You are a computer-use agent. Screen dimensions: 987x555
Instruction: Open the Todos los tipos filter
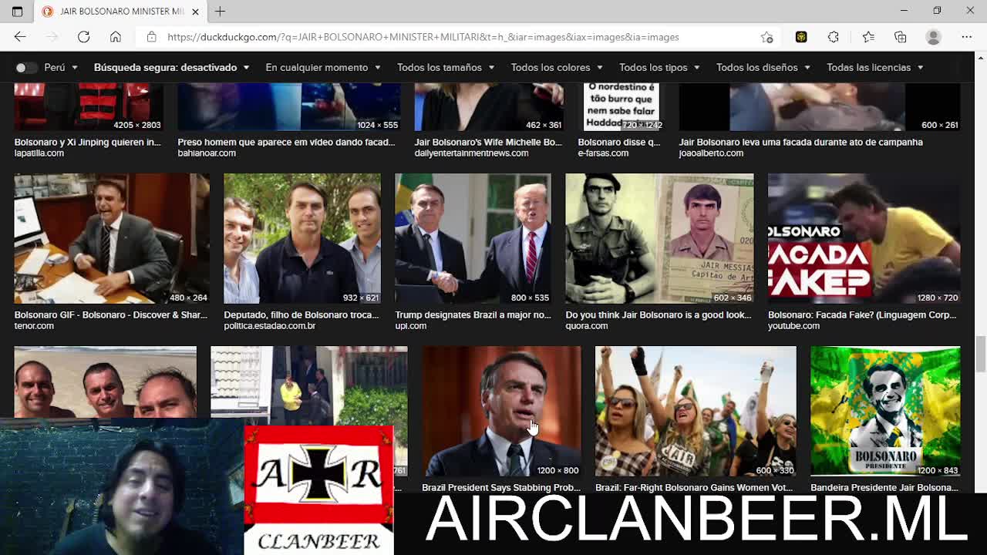(659, 68)
